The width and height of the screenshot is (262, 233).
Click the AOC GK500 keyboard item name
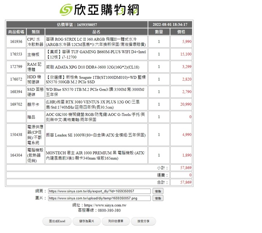point(95,117)
